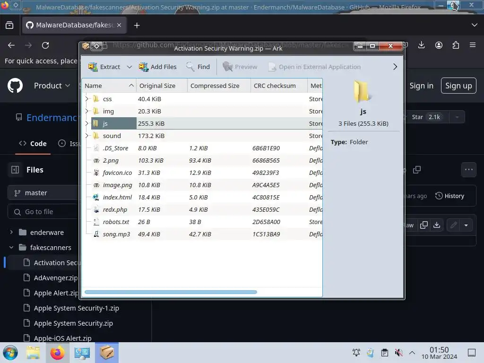Open the master branch selector
The image size is (484, 363).
point(43,193)
